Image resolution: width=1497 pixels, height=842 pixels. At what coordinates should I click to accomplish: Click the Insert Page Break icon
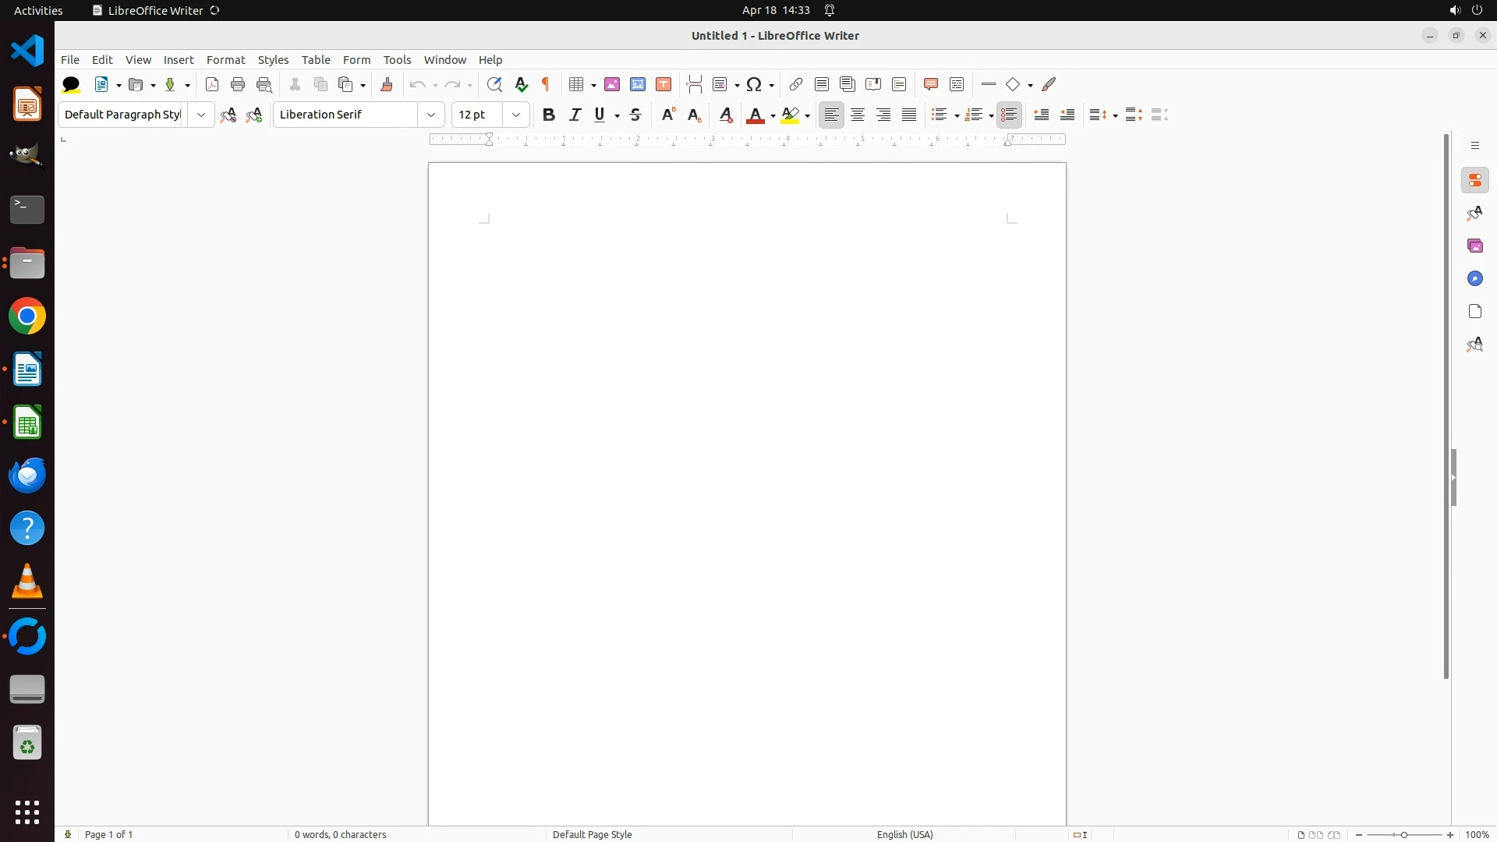[x=694, y=84]
